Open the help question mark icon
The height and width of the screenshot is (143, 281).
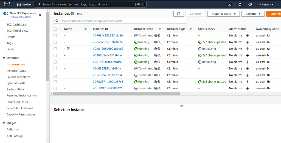click(250, 4)
